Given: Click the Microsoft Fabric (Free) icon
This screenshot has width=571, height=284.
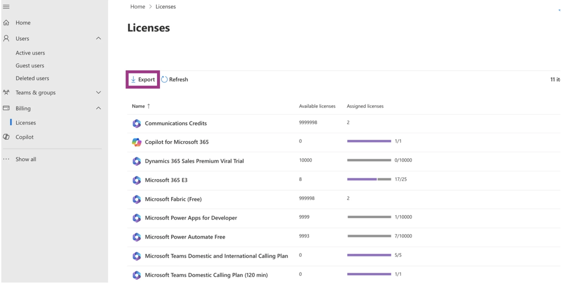Looking at the screenshot, I should click(137, 199).
